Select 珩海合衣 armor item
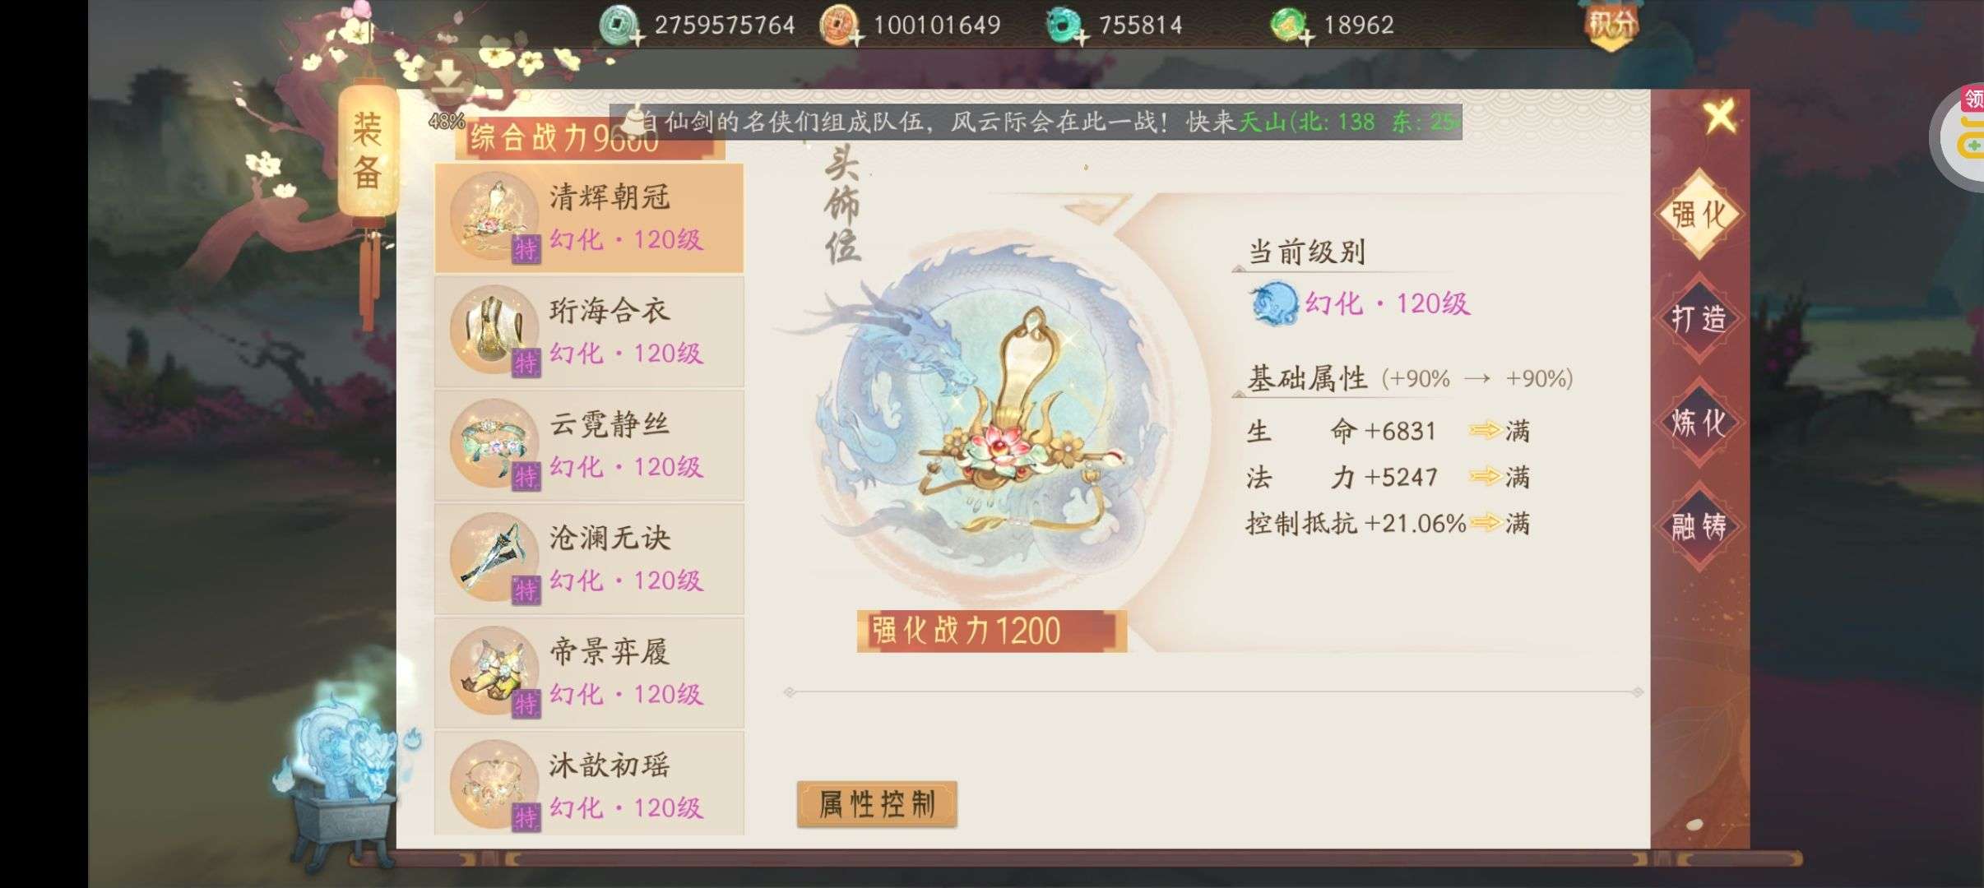Viewport: 1984px width, 888px height. tap(589, 331)
